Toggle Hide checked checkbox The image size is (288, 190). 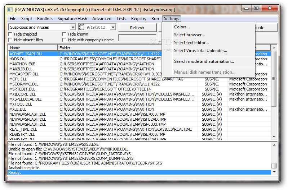(x=10, y=34)
